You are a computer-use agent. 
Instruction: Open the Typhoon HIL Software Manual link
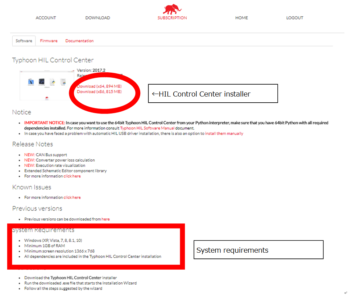147,128
